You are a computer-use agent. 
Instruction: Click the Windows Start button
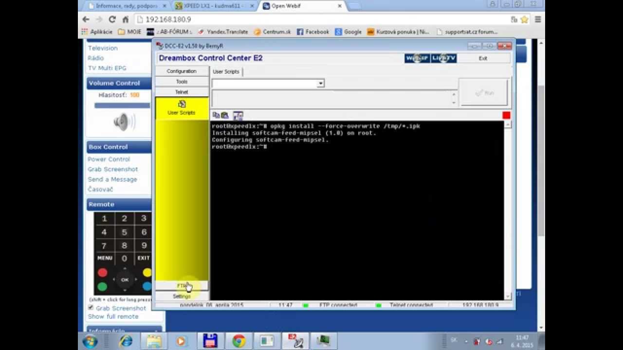click(90, 341)
